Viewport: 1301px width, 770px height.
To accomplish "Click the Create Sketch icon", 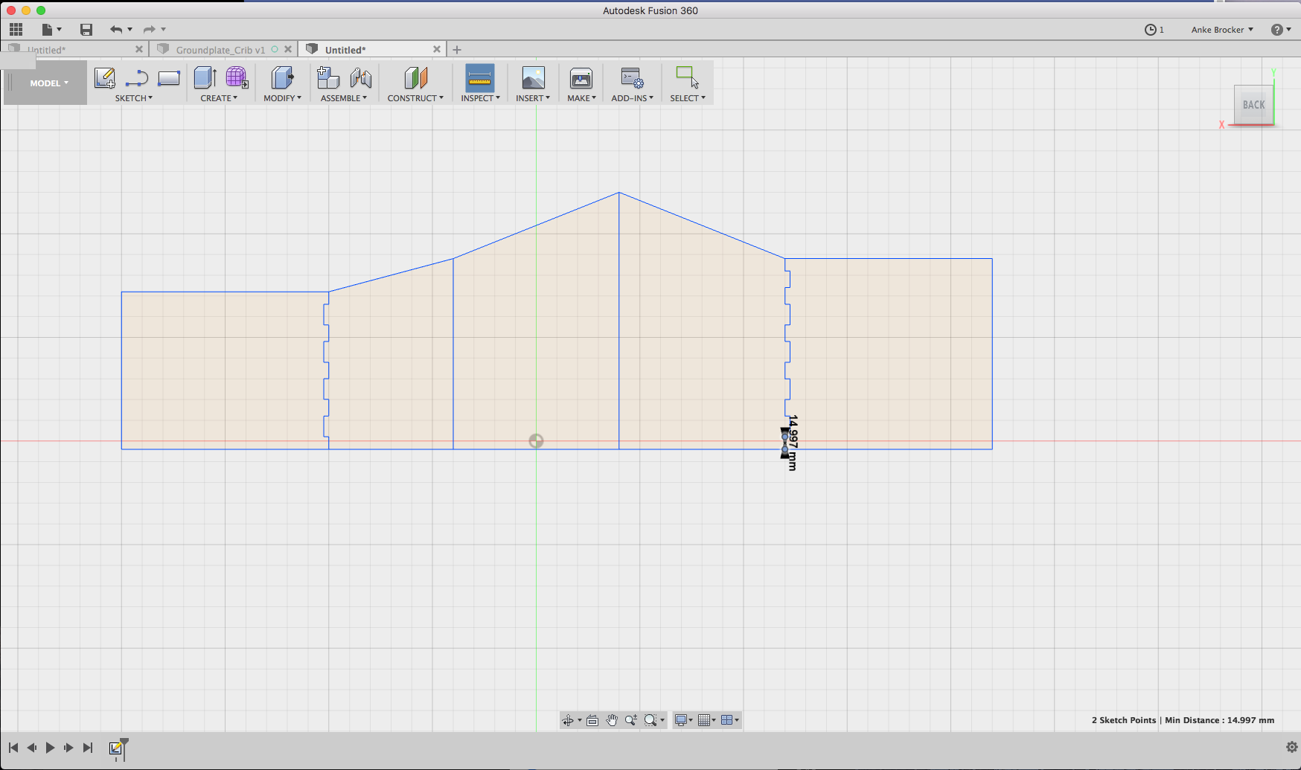I will pyautogui.click(x=105, y=78).
